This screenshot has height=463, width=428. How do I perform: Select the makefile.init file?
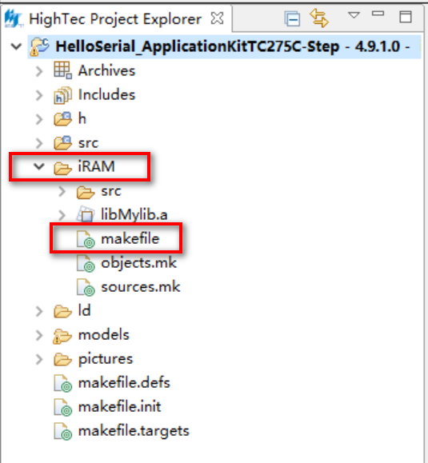click(107, 407)
